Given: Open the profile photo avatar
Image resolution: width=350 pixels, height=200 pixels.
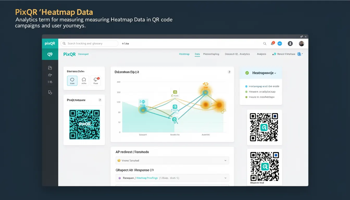Looking at the screenshot, I should tap(301, 43).
